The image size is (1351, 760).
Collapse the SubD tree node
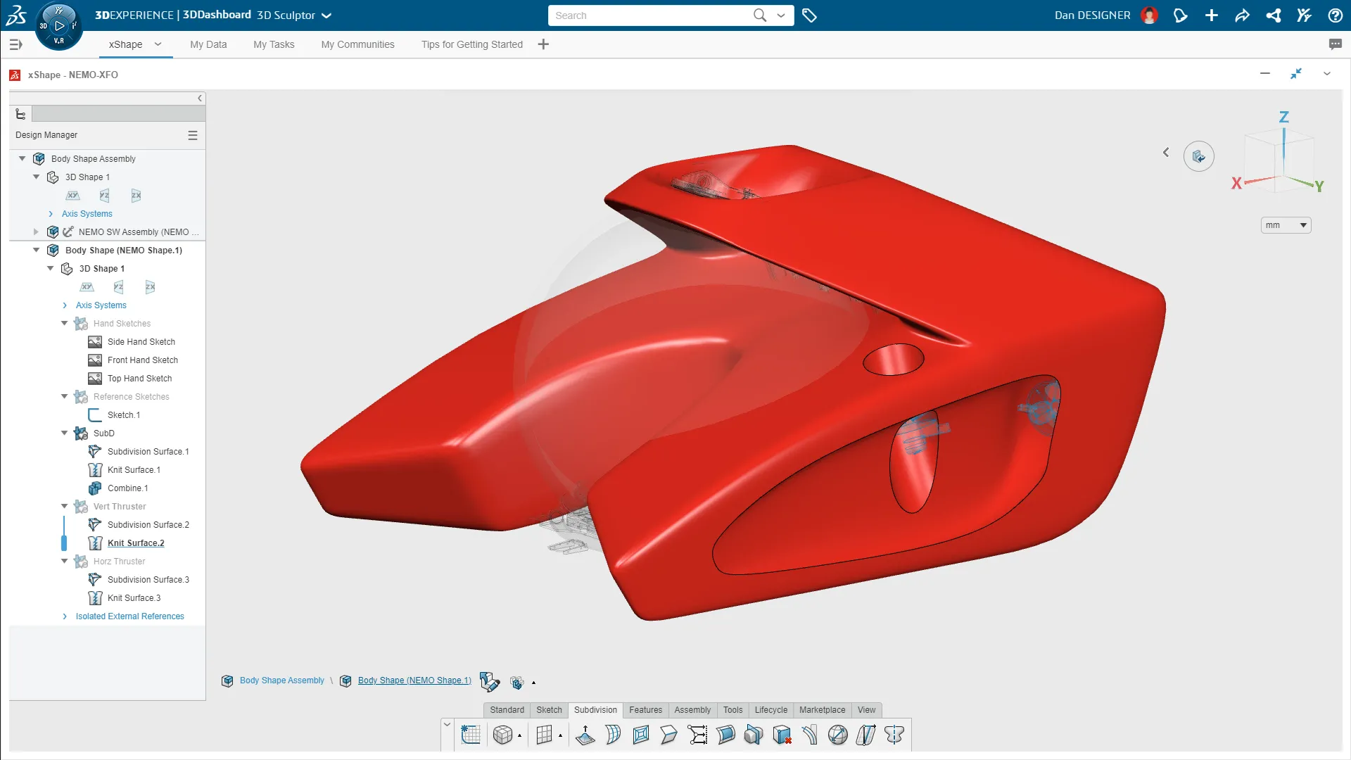(64, 433)
